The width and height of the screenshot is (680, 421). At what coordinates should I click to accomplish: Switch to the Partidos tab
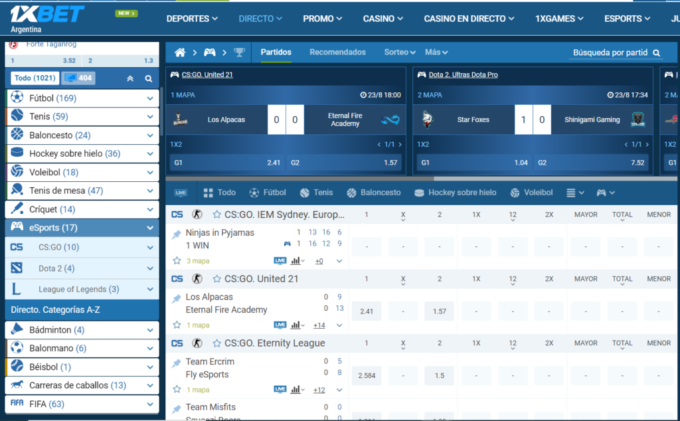pos(276,52)
